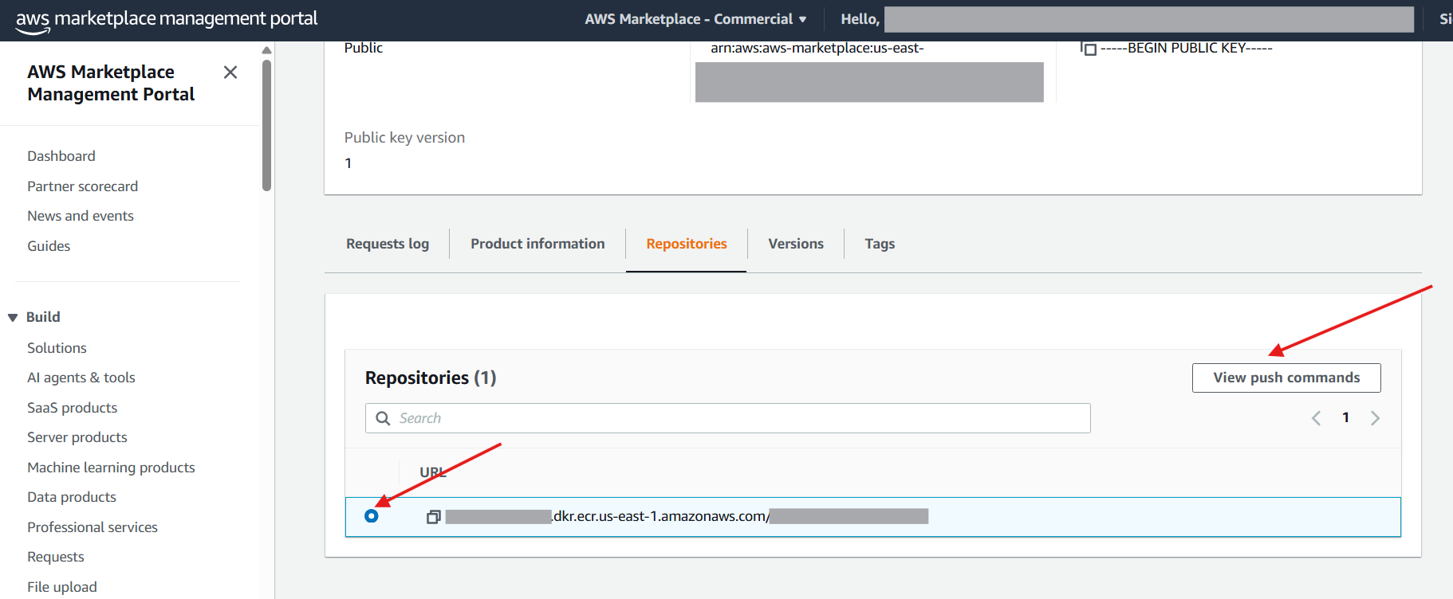Click the Repositories (1) heading
The image size is (1453, 599).
[431, 378]
